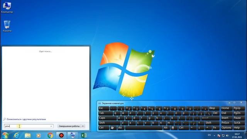
Task: Tap the up arrow key on the keyboard
Action: pos(199,123)
